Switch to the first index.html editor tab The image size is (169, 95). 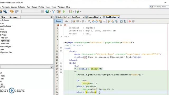point(62,17)
